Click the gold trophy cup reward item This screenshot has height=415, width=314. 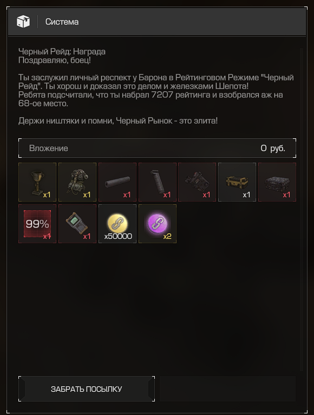click(37, 182)
